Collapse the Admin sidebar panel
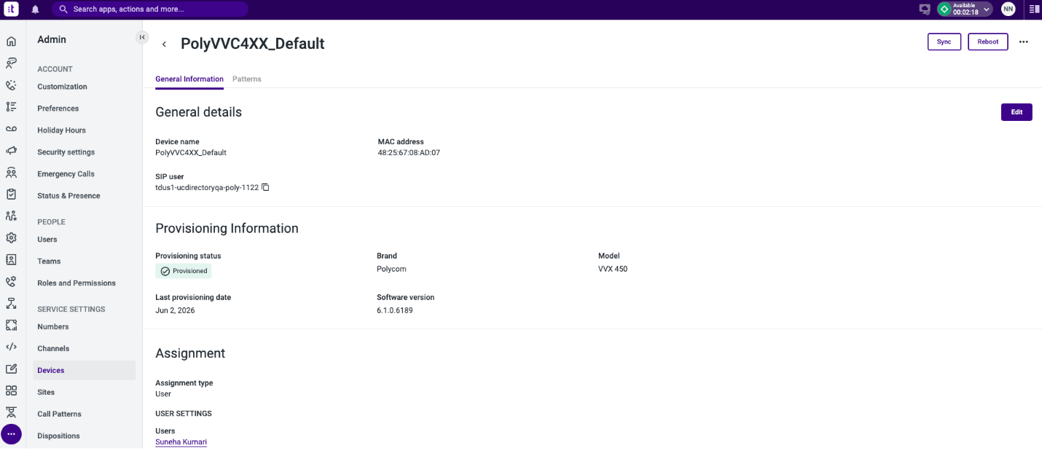The height and width of the screenshot is (453, 1042). click(x=142, y=37)
